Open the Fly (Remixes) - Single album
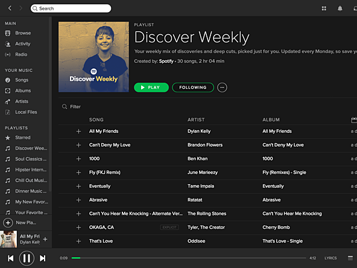Screen dimensions: 357x268 pyautogui.click(x=284, y=173)
